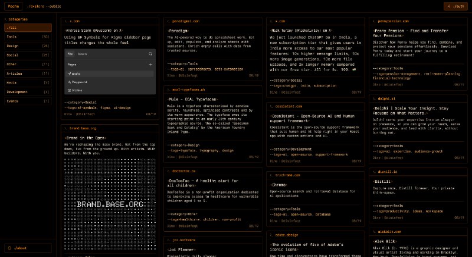Click the Distill bookmark heading

(384, 181)
